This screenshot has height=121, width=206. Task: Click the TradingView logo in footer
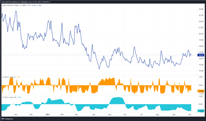pos(5,119)
